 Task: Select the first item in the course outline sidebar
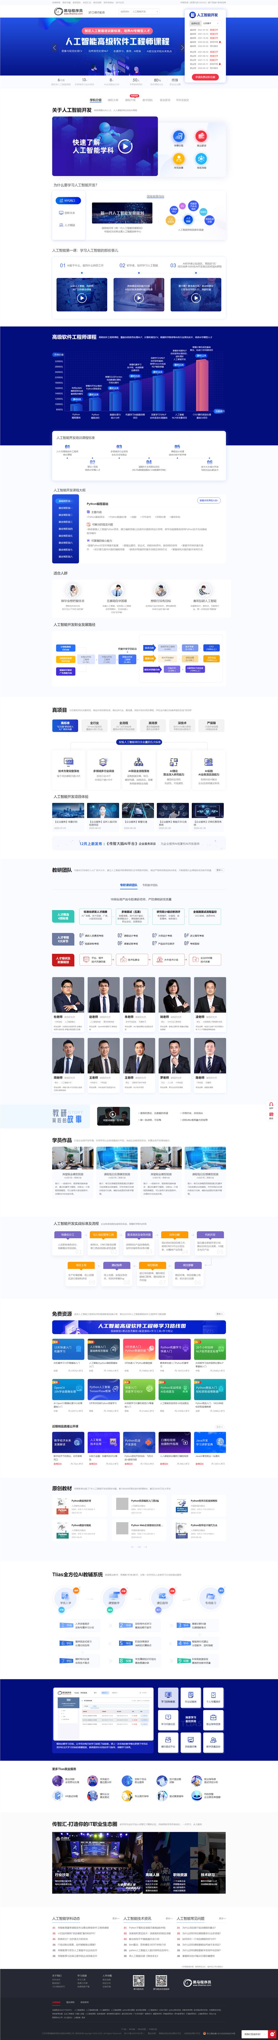pyautogui.click(x=65, y=501)
